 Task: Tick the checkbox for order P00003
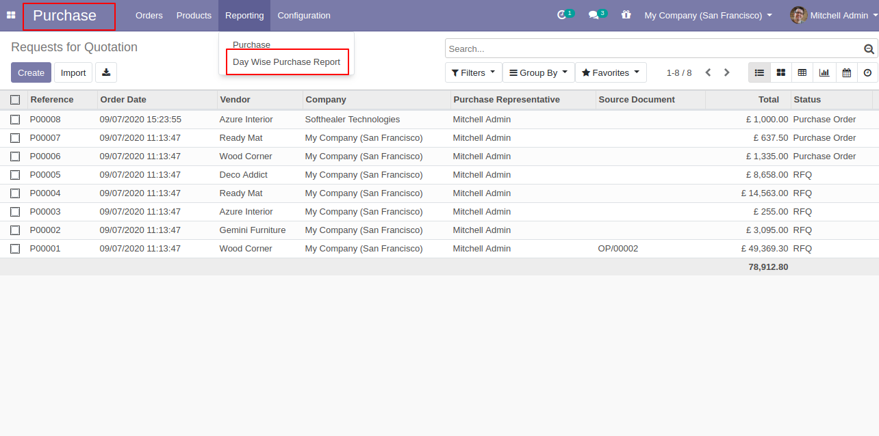[x=15, y=212]
